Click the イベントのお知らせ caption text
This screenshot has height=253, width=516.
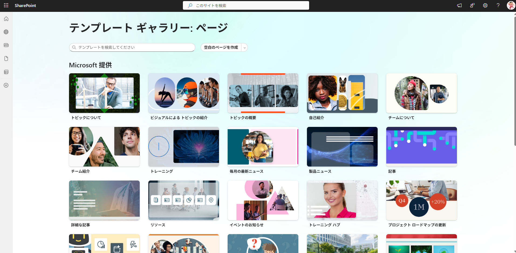[x=247, y=225]
